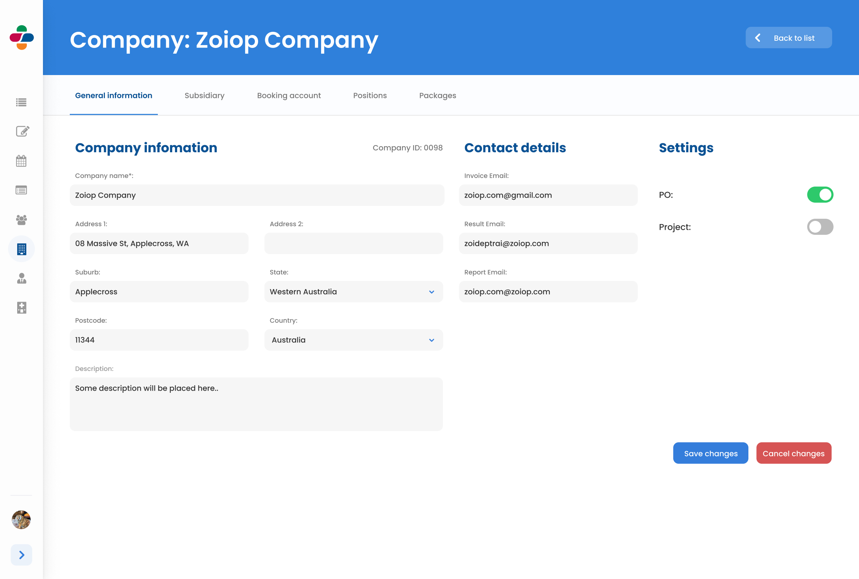The width and height of the screenshot is (859, 579).
Task: Switch to the Subsidiary tab
Action: [204, 95]
